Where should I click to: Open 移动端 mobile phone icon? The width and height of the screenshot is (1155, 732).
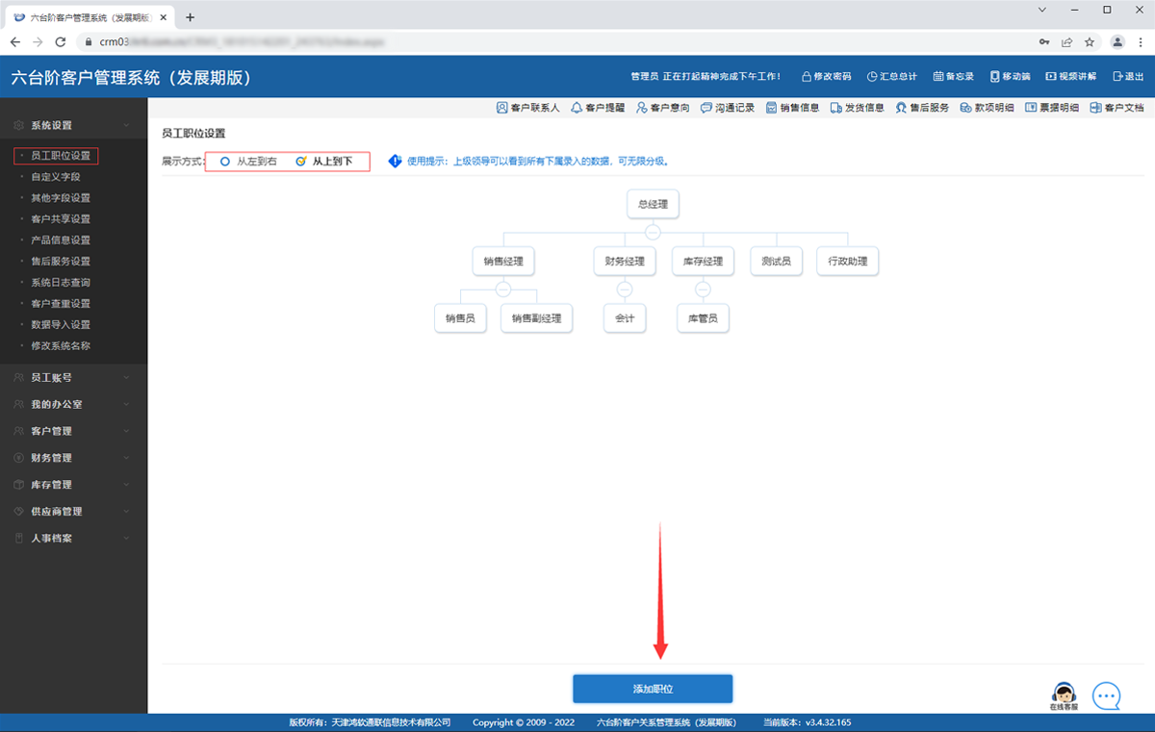point(994,77)
